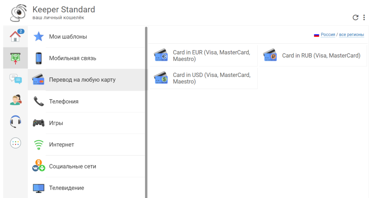This screenshot has height=198, width=372.
Task: Select the payments ATM icon in sidebar
Action: pos(15,58)
